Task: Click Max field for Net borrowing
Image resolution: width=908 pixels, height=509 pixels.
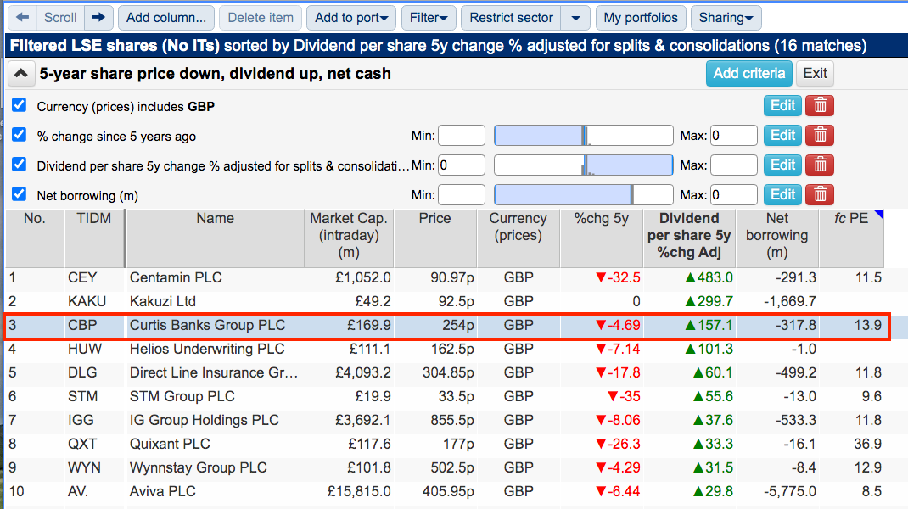Action: tap(734, 194)
